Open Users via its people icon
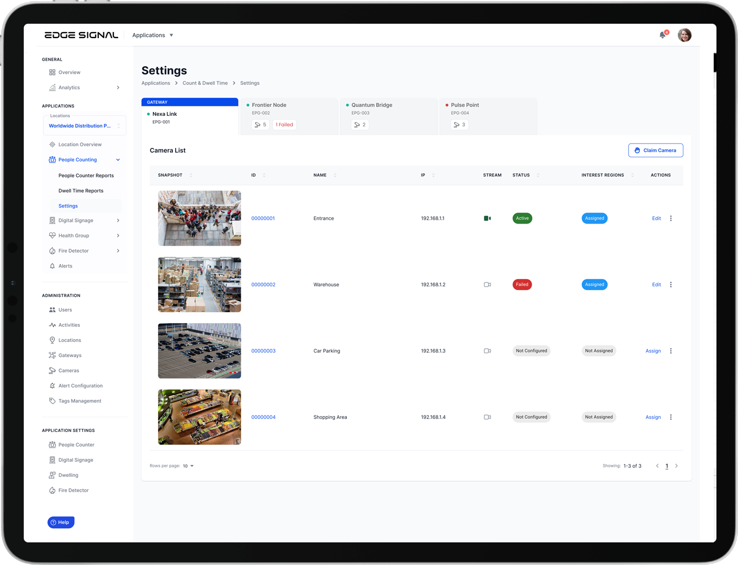Image resolution: width=738 pixels, height=565 pixels. coord(51,310)
